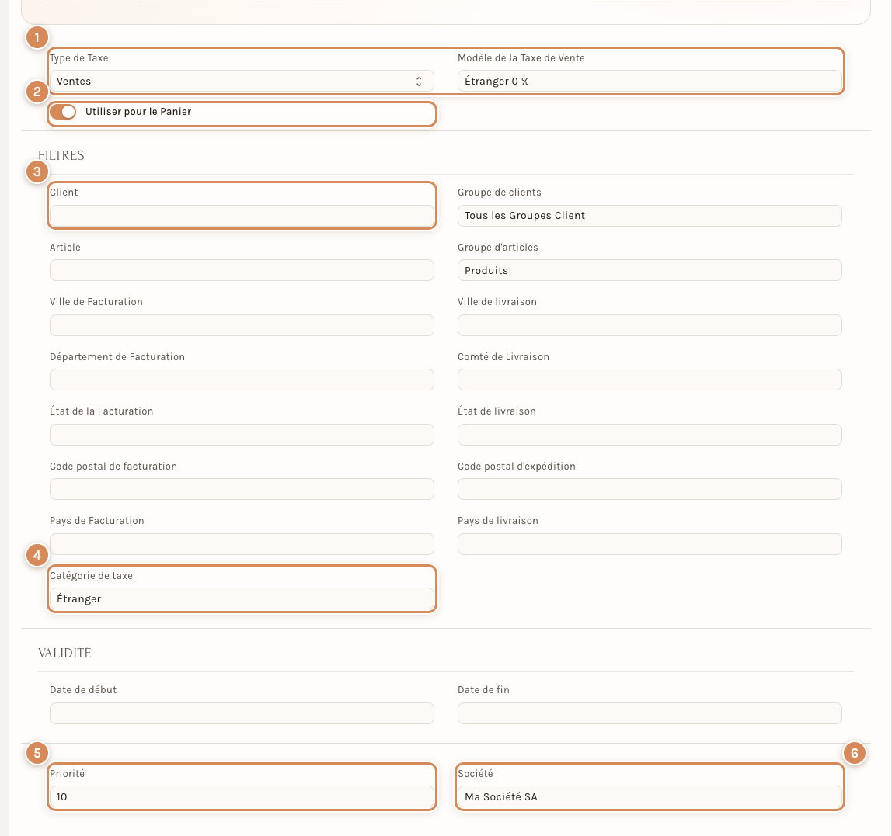
Task: Click the Code postal d'expédition field
Action: [x=650, y=489]
